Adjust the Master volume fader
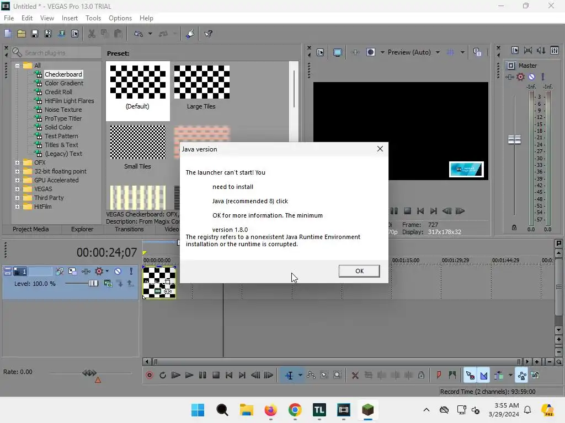 514,139
